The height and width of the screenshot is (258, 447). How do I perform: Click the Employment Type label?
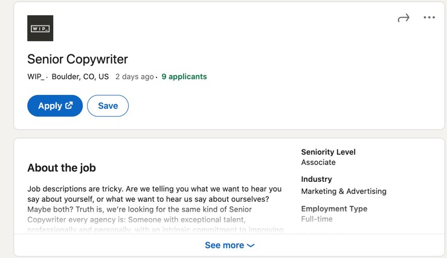pyautogui.click(x=335, y=208)
